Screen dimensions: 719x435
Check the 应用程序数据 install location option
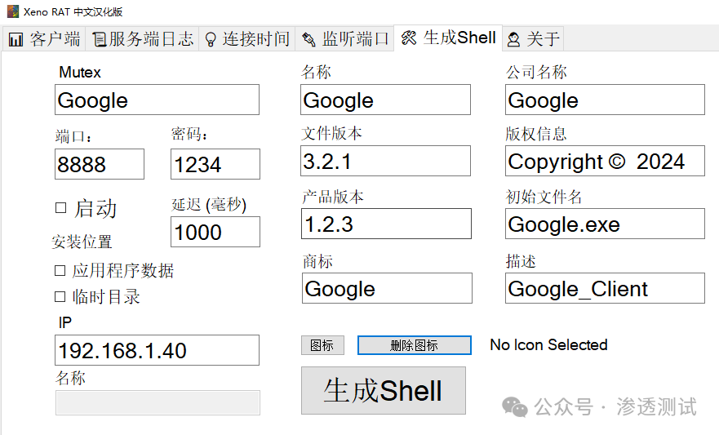(60, 270)
